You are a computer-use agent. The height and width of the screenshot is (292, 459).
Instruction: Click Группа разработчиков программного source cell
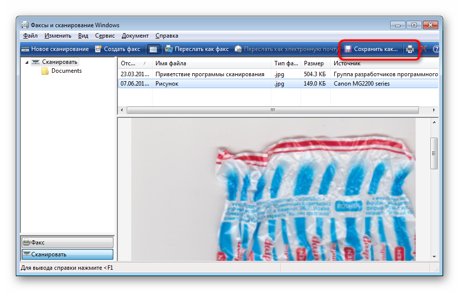pos(386,74)
